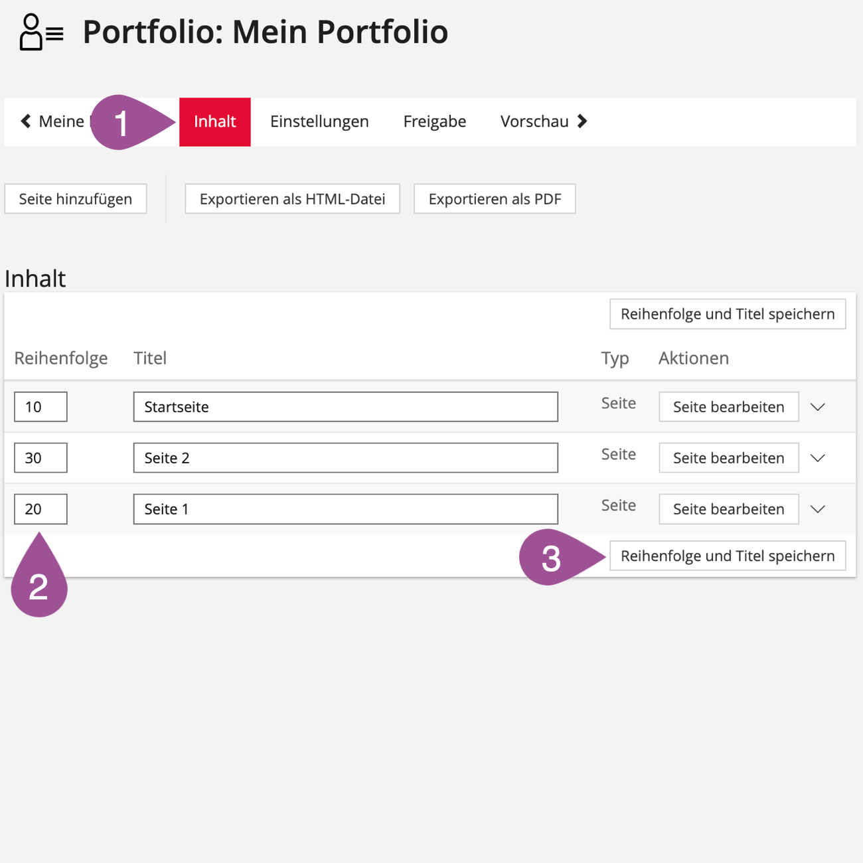Screen dimensions: 863x863
Task: Go to the Freigabe tab
Action: click(435, 121)
